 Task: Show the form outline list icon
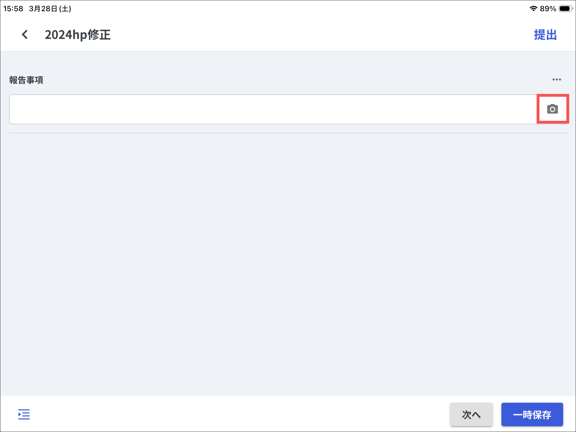[x=24, y=414]
